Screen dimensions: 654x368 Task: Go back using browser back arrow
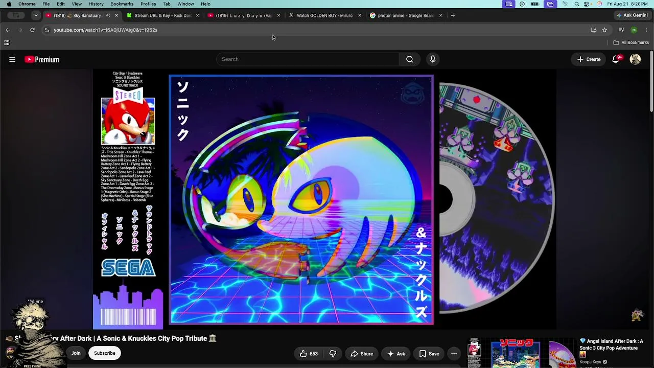click(x=8, y=30)
